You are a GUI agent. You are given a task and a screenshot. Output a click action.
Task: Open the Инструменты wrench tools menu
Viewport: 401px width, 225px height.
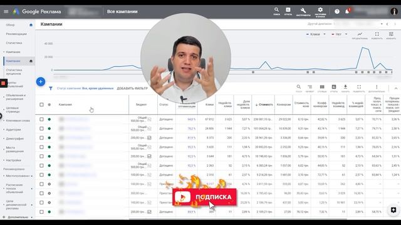click(303, 11)
